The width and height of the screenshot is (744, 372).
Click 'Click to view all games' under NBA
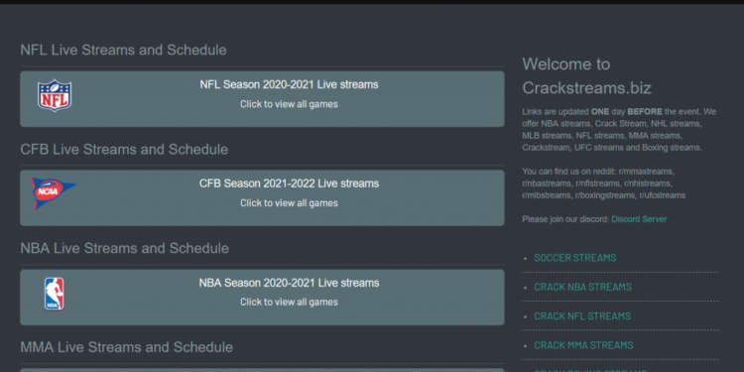(x=289, y=303)
